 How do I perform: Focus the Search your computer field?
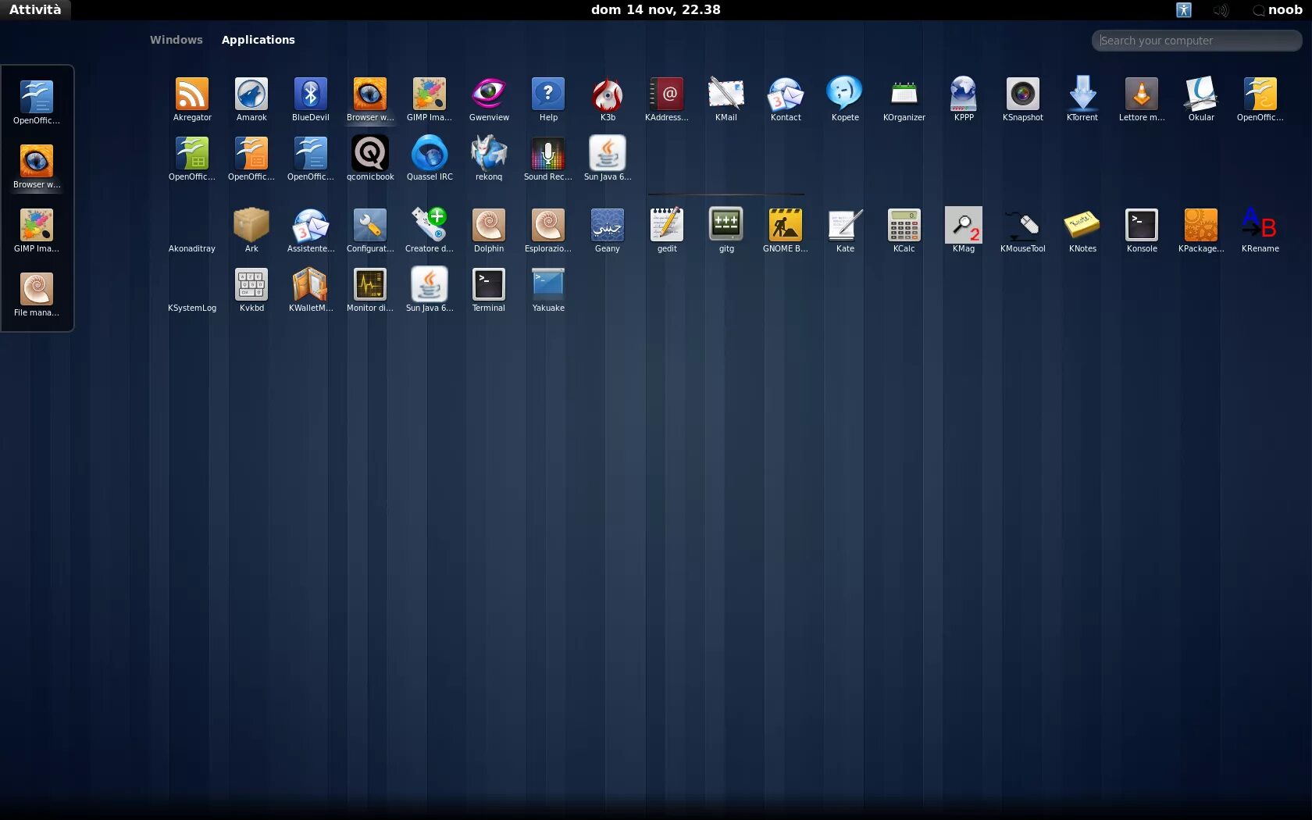click(1196, 41)
